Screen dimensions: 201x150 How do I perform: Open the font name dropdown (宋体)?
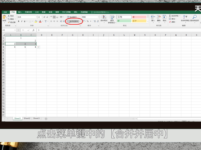click(x=36, y=17)
